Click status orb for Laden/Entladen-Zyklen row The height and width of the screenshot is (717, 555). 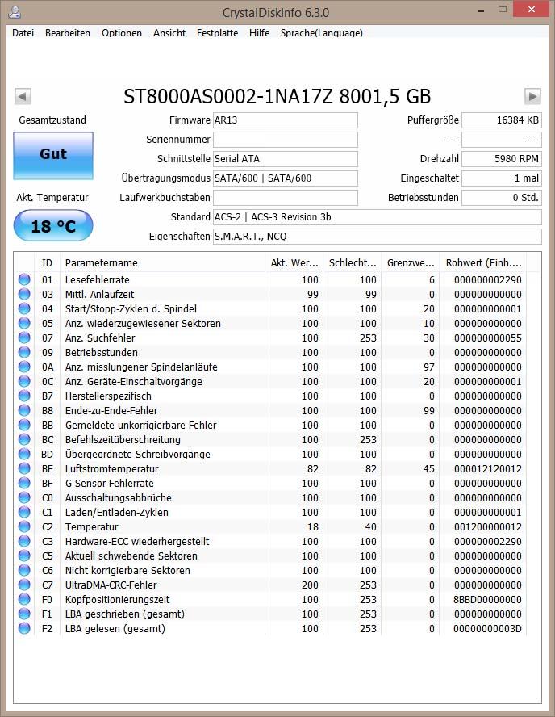[x=24, y=512]
